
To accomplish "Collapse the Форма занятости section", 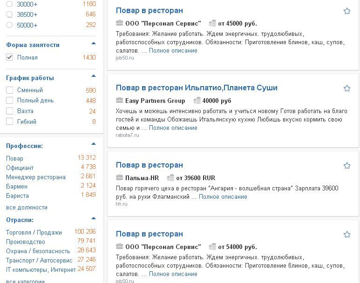I will pos(94,43).
